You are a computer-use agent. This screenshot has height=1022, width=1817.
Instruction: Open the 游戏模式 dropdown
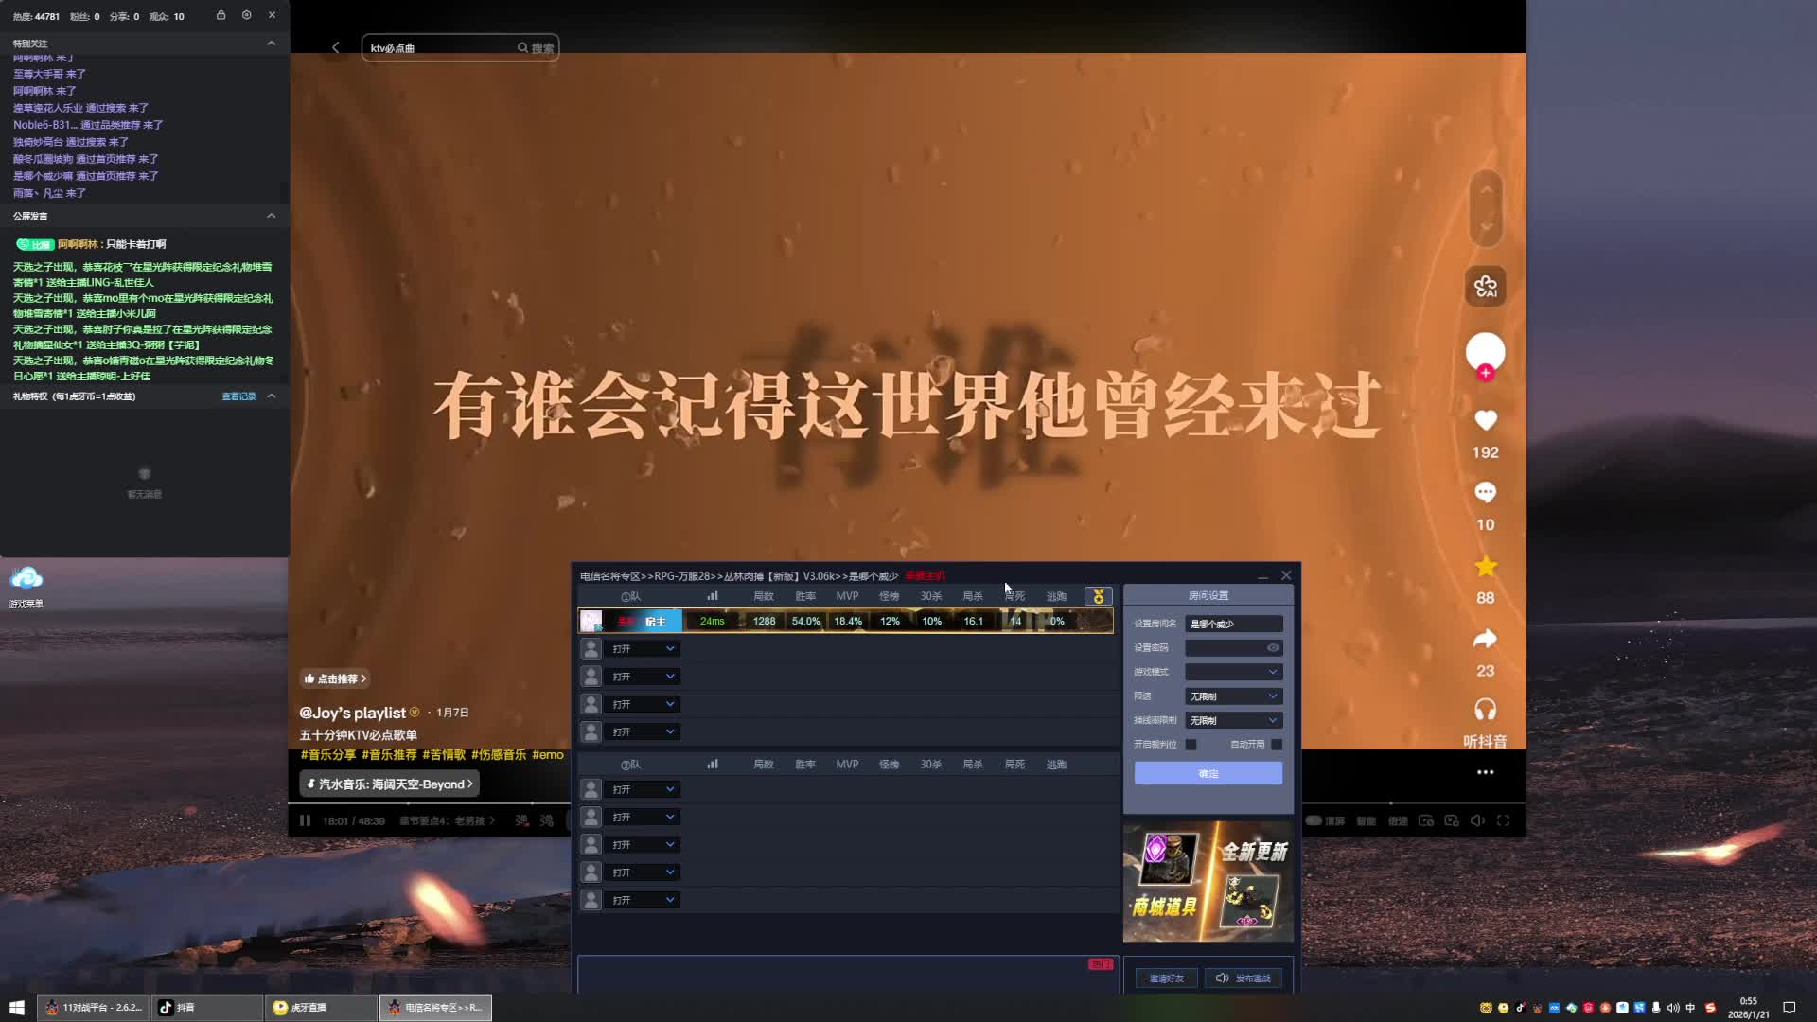[1233, 672]
